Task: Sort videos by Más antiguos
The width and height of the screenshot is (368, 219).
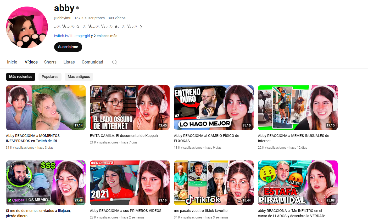Action: [x=79, y=77]
